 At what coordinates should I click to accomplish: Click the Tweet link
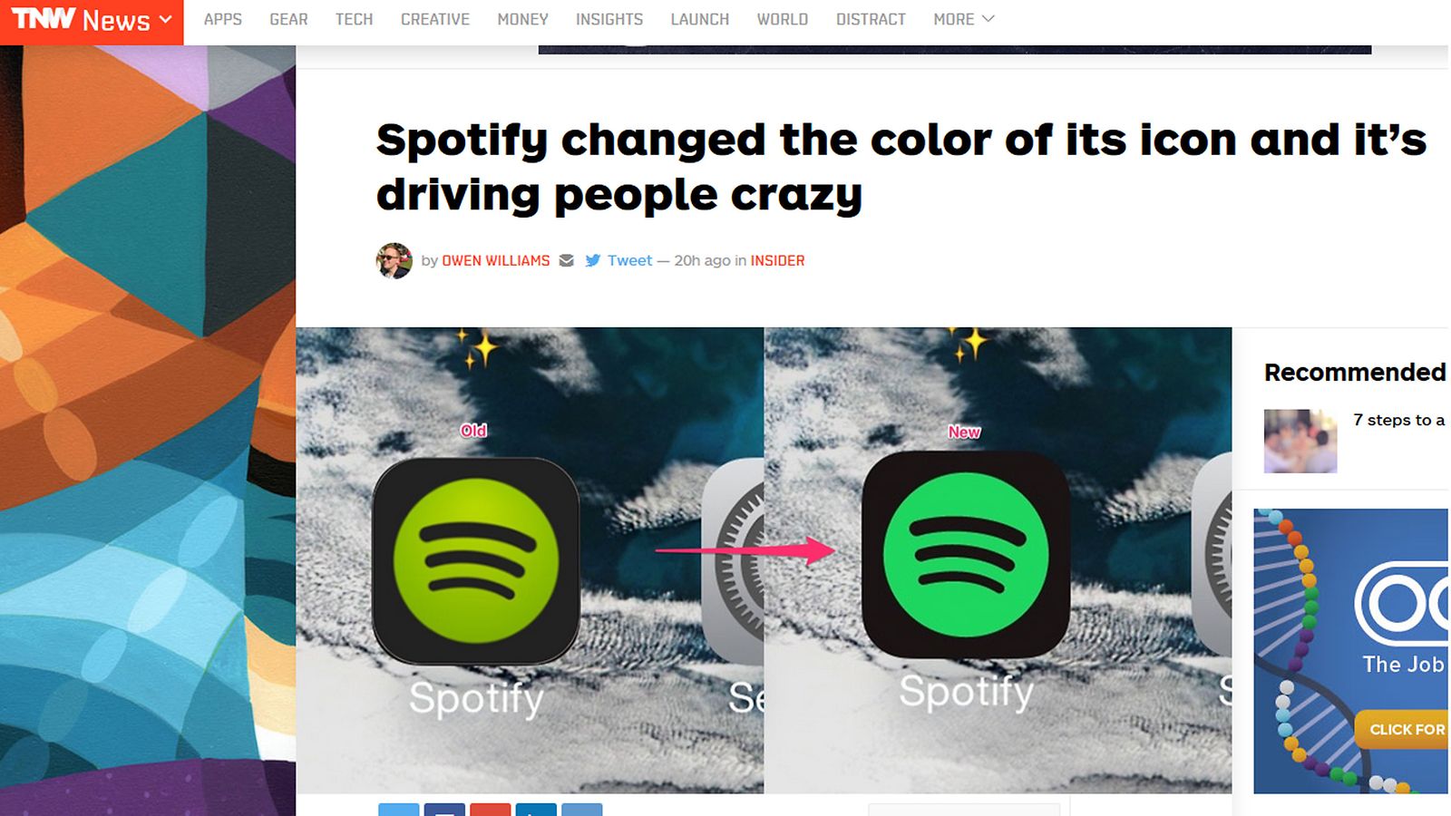pyautogui.click(x=629, y=260)
